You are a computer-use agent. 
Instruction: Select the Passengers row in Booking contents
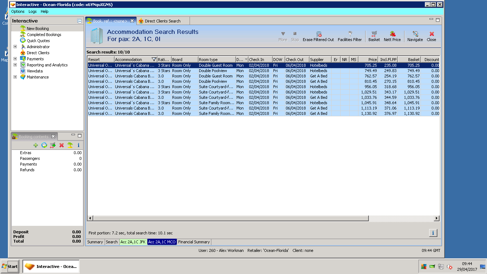47,158
